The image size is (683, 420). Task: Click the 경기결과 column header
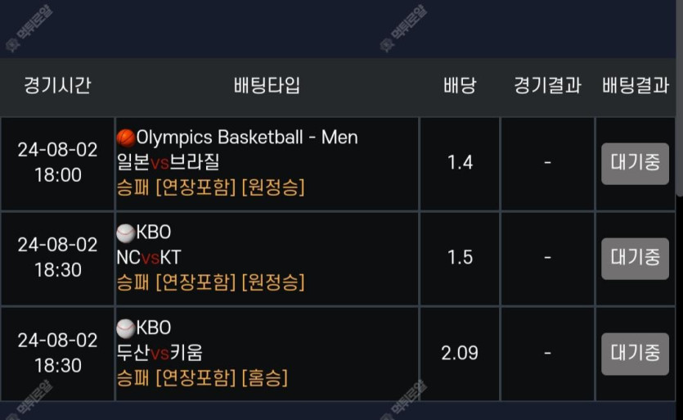click(548, 85)
